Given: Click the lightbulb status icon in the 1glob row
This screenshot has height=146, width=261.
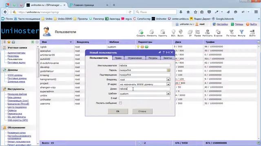Looking at the screenshot, I should click(138, 47).
